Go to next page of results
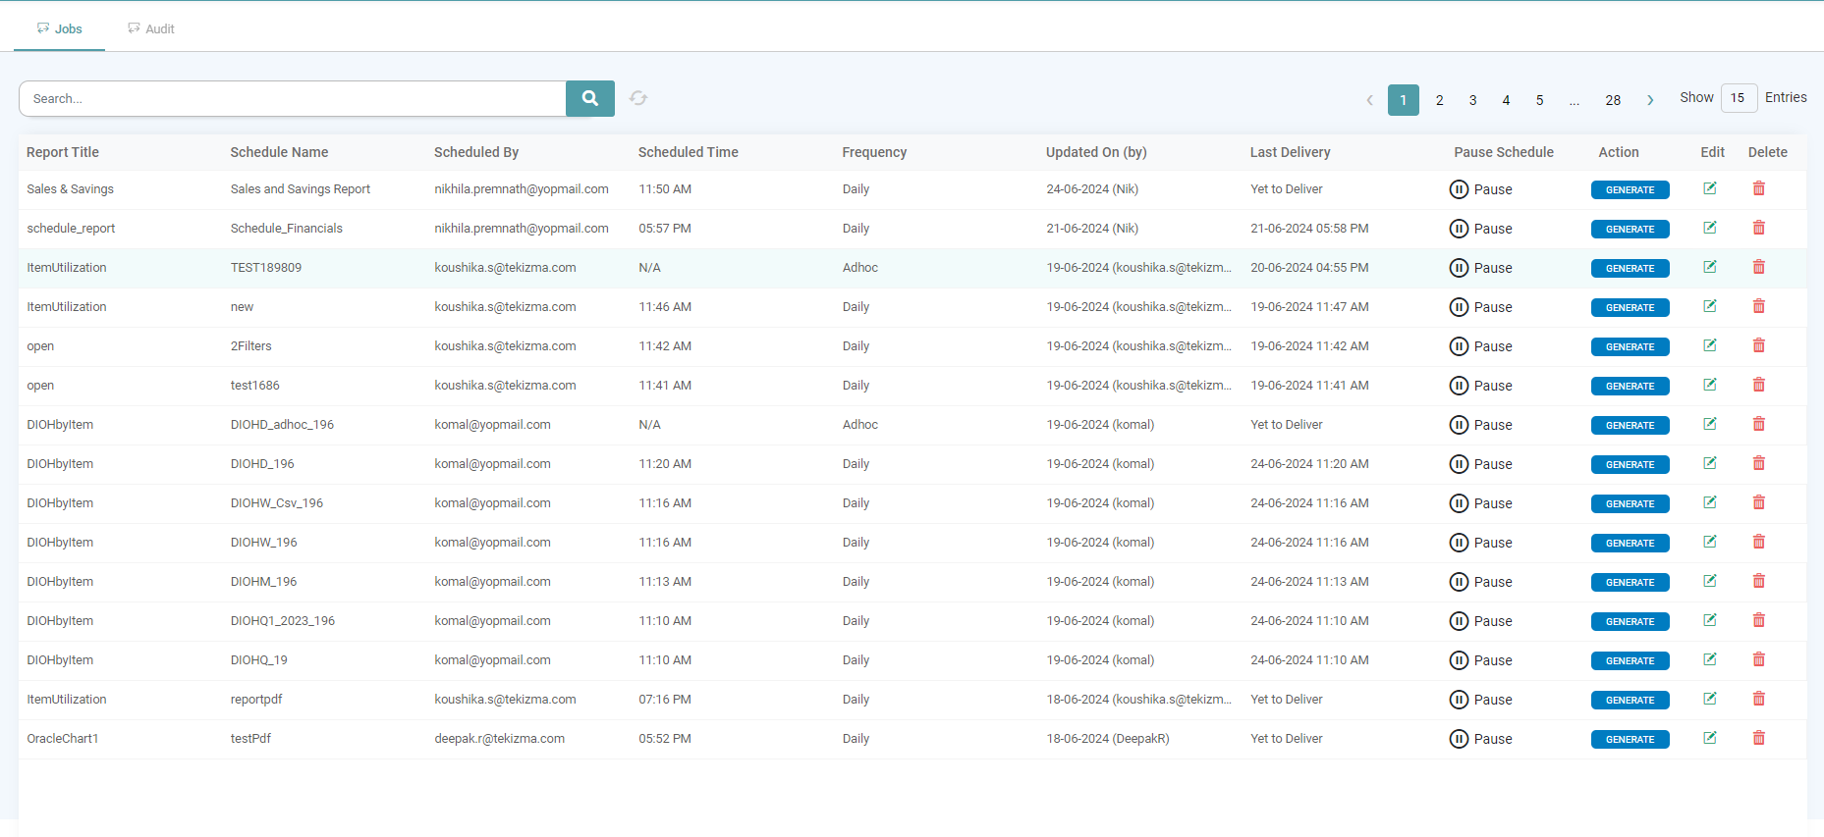The height and width of the screenshot is (837, 1824). click(x=1650, y=100)
